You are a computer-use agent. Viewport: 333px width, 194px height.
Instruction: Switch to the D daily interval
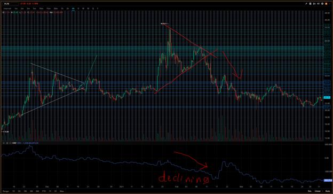(78, 9)
